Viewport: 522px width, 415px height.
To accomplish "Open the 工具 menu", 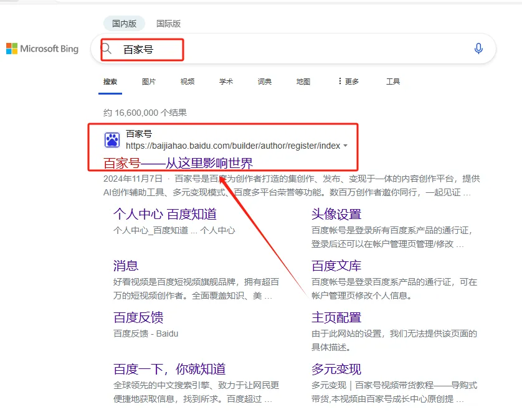I will coord(393,82).
